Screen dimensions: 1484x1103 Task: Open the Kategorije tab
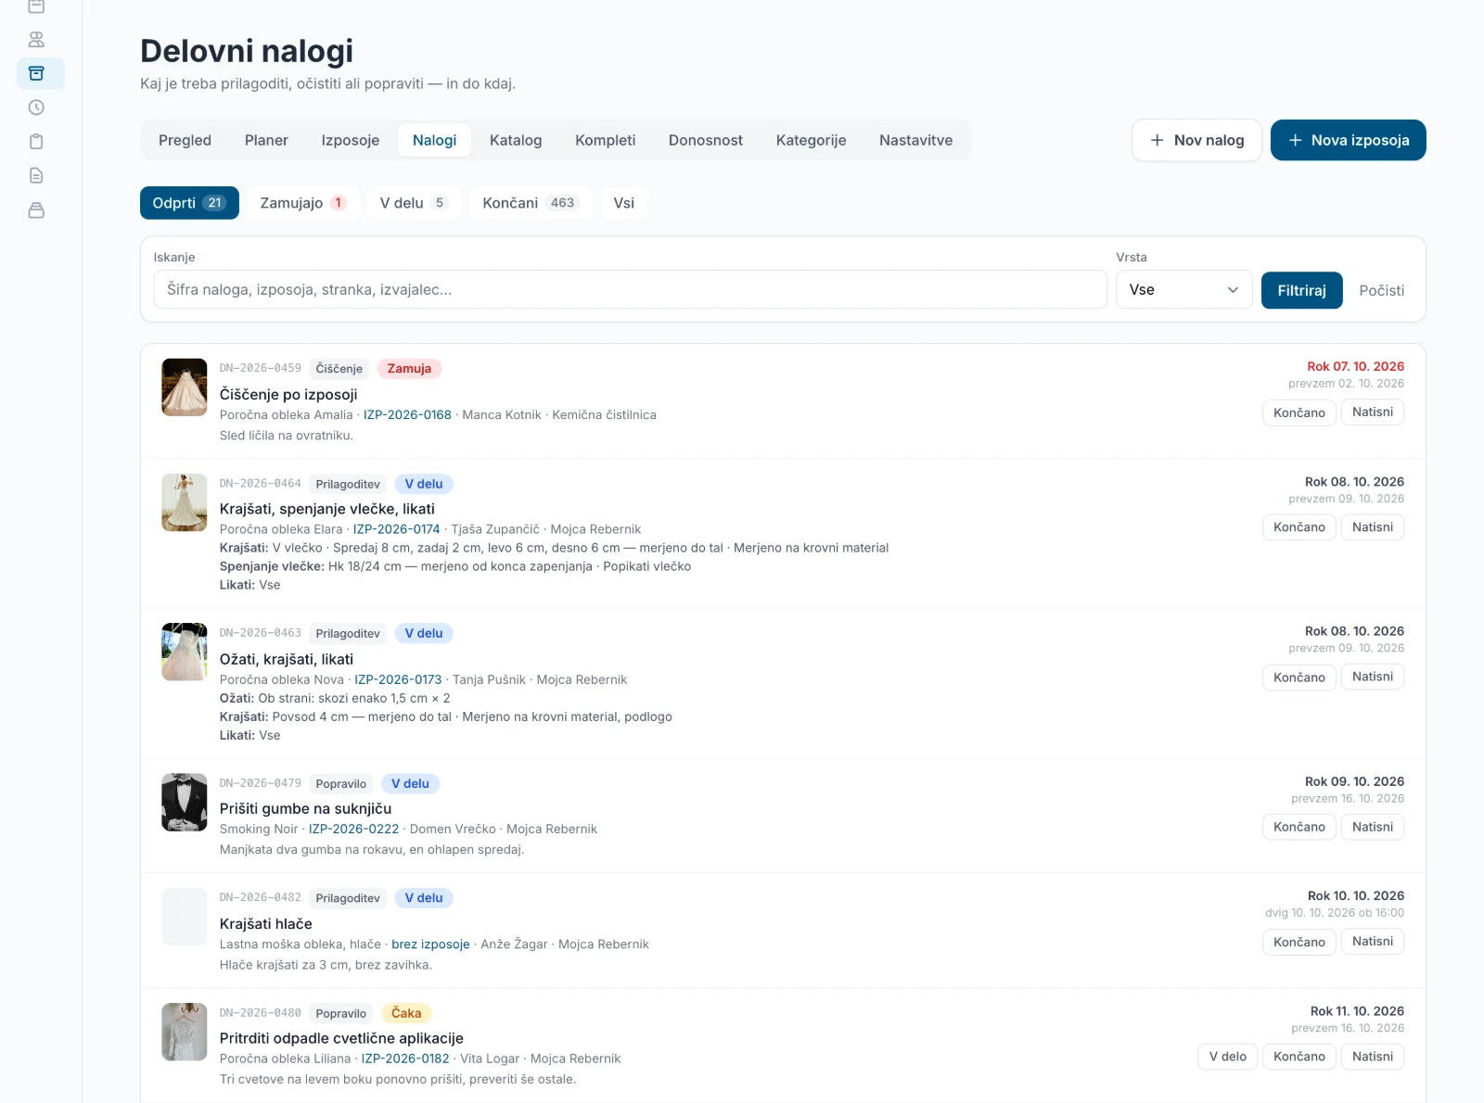811,140
